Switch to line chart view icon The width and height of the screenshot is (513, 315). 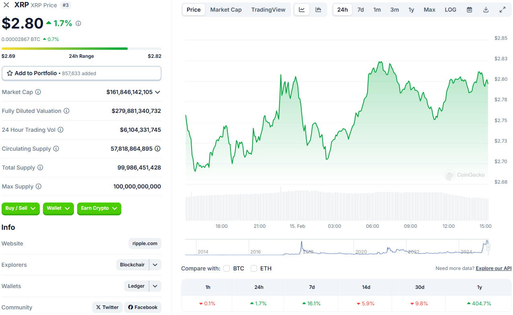tap(302, 10)
